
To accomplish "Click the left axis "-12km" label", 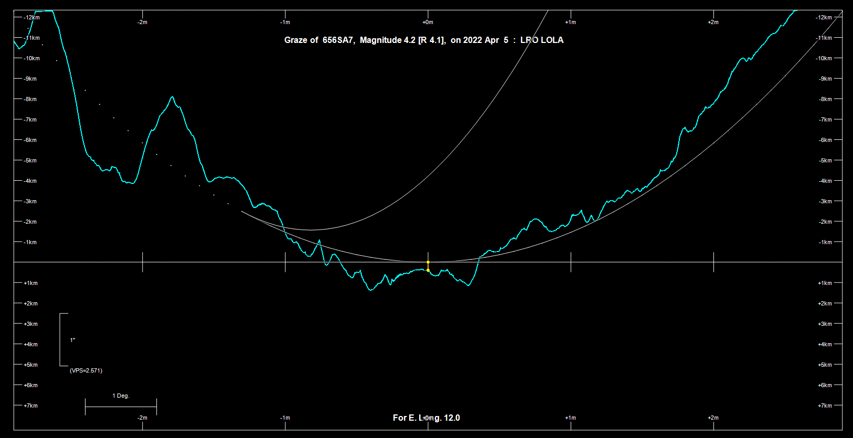I will (x=31, y=17).
